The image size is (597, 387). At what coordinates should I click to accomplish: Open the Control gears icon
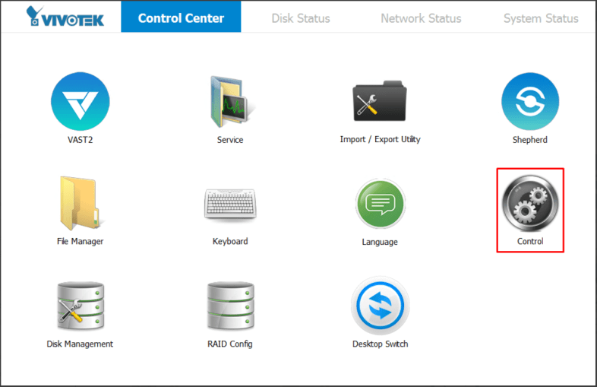point(529,204)
